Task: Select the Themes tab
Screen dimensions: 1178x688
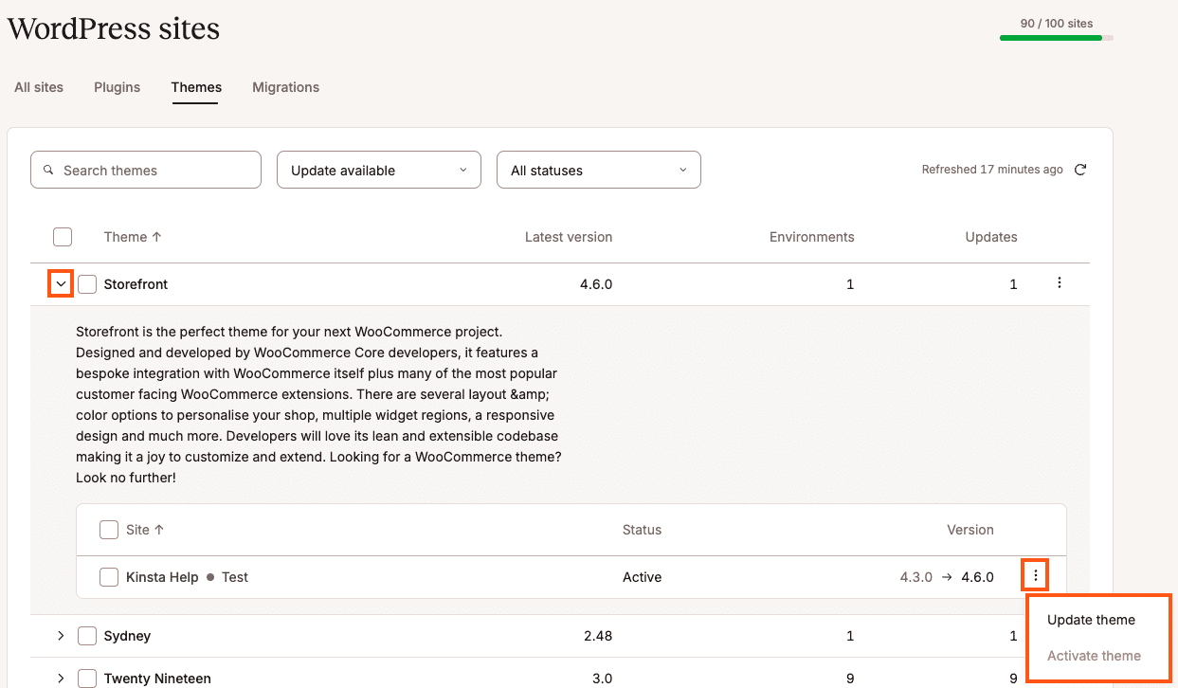Action: click(x=196, y=87)
